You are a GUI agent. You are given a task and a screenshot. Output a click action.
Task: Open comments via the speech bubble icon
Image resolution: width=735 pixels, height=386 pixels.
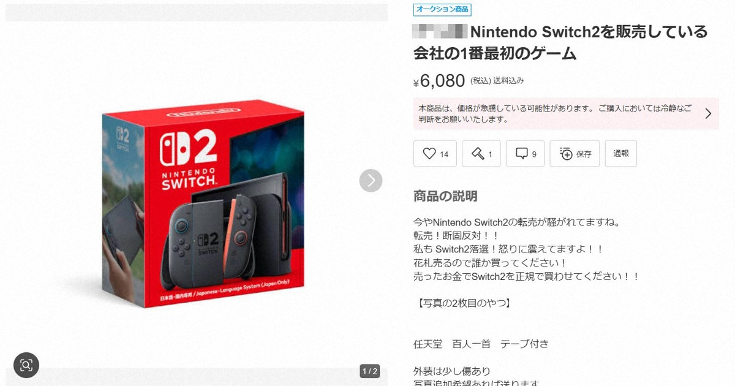tap(522, 154)
